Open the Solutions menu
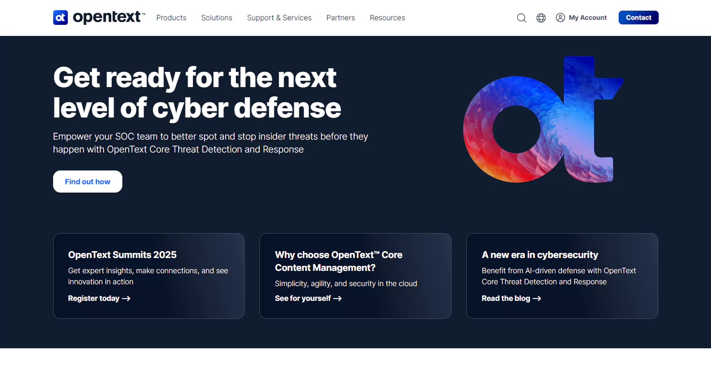The image size is (711, 387). pos(217,18)
